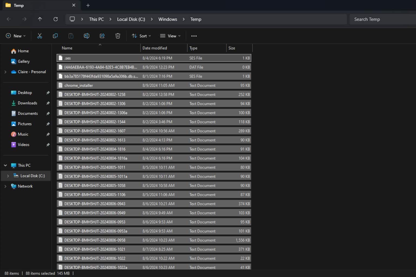This screenshot has width=416, height=277.
Task: Go forward with the right arrow
Action: pos(24,19)
